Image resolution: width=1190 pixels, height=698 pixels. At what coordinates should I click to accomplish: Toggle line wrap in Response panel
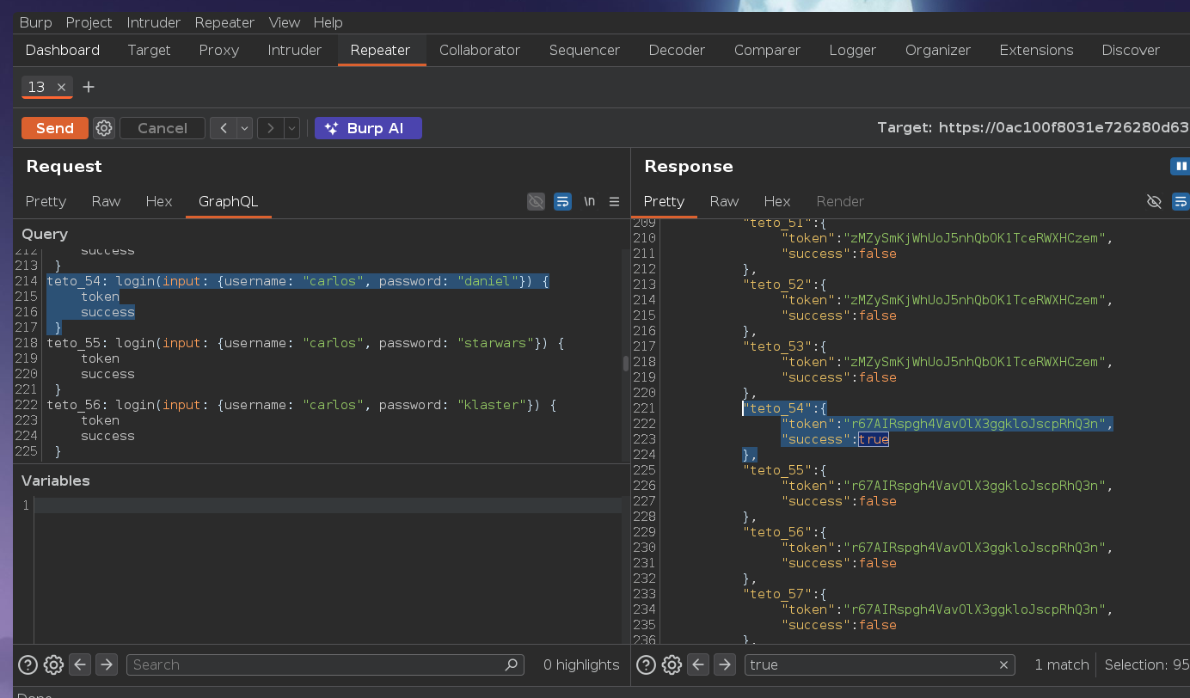click(1181, 201)
